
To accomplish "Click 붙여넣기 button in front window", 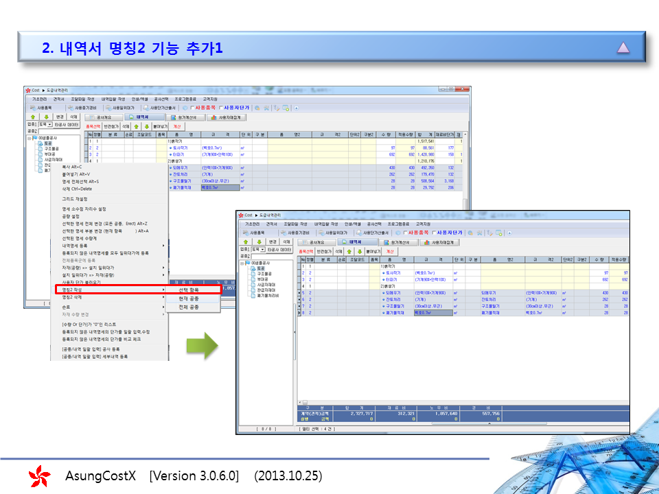I will pos(373,252).
